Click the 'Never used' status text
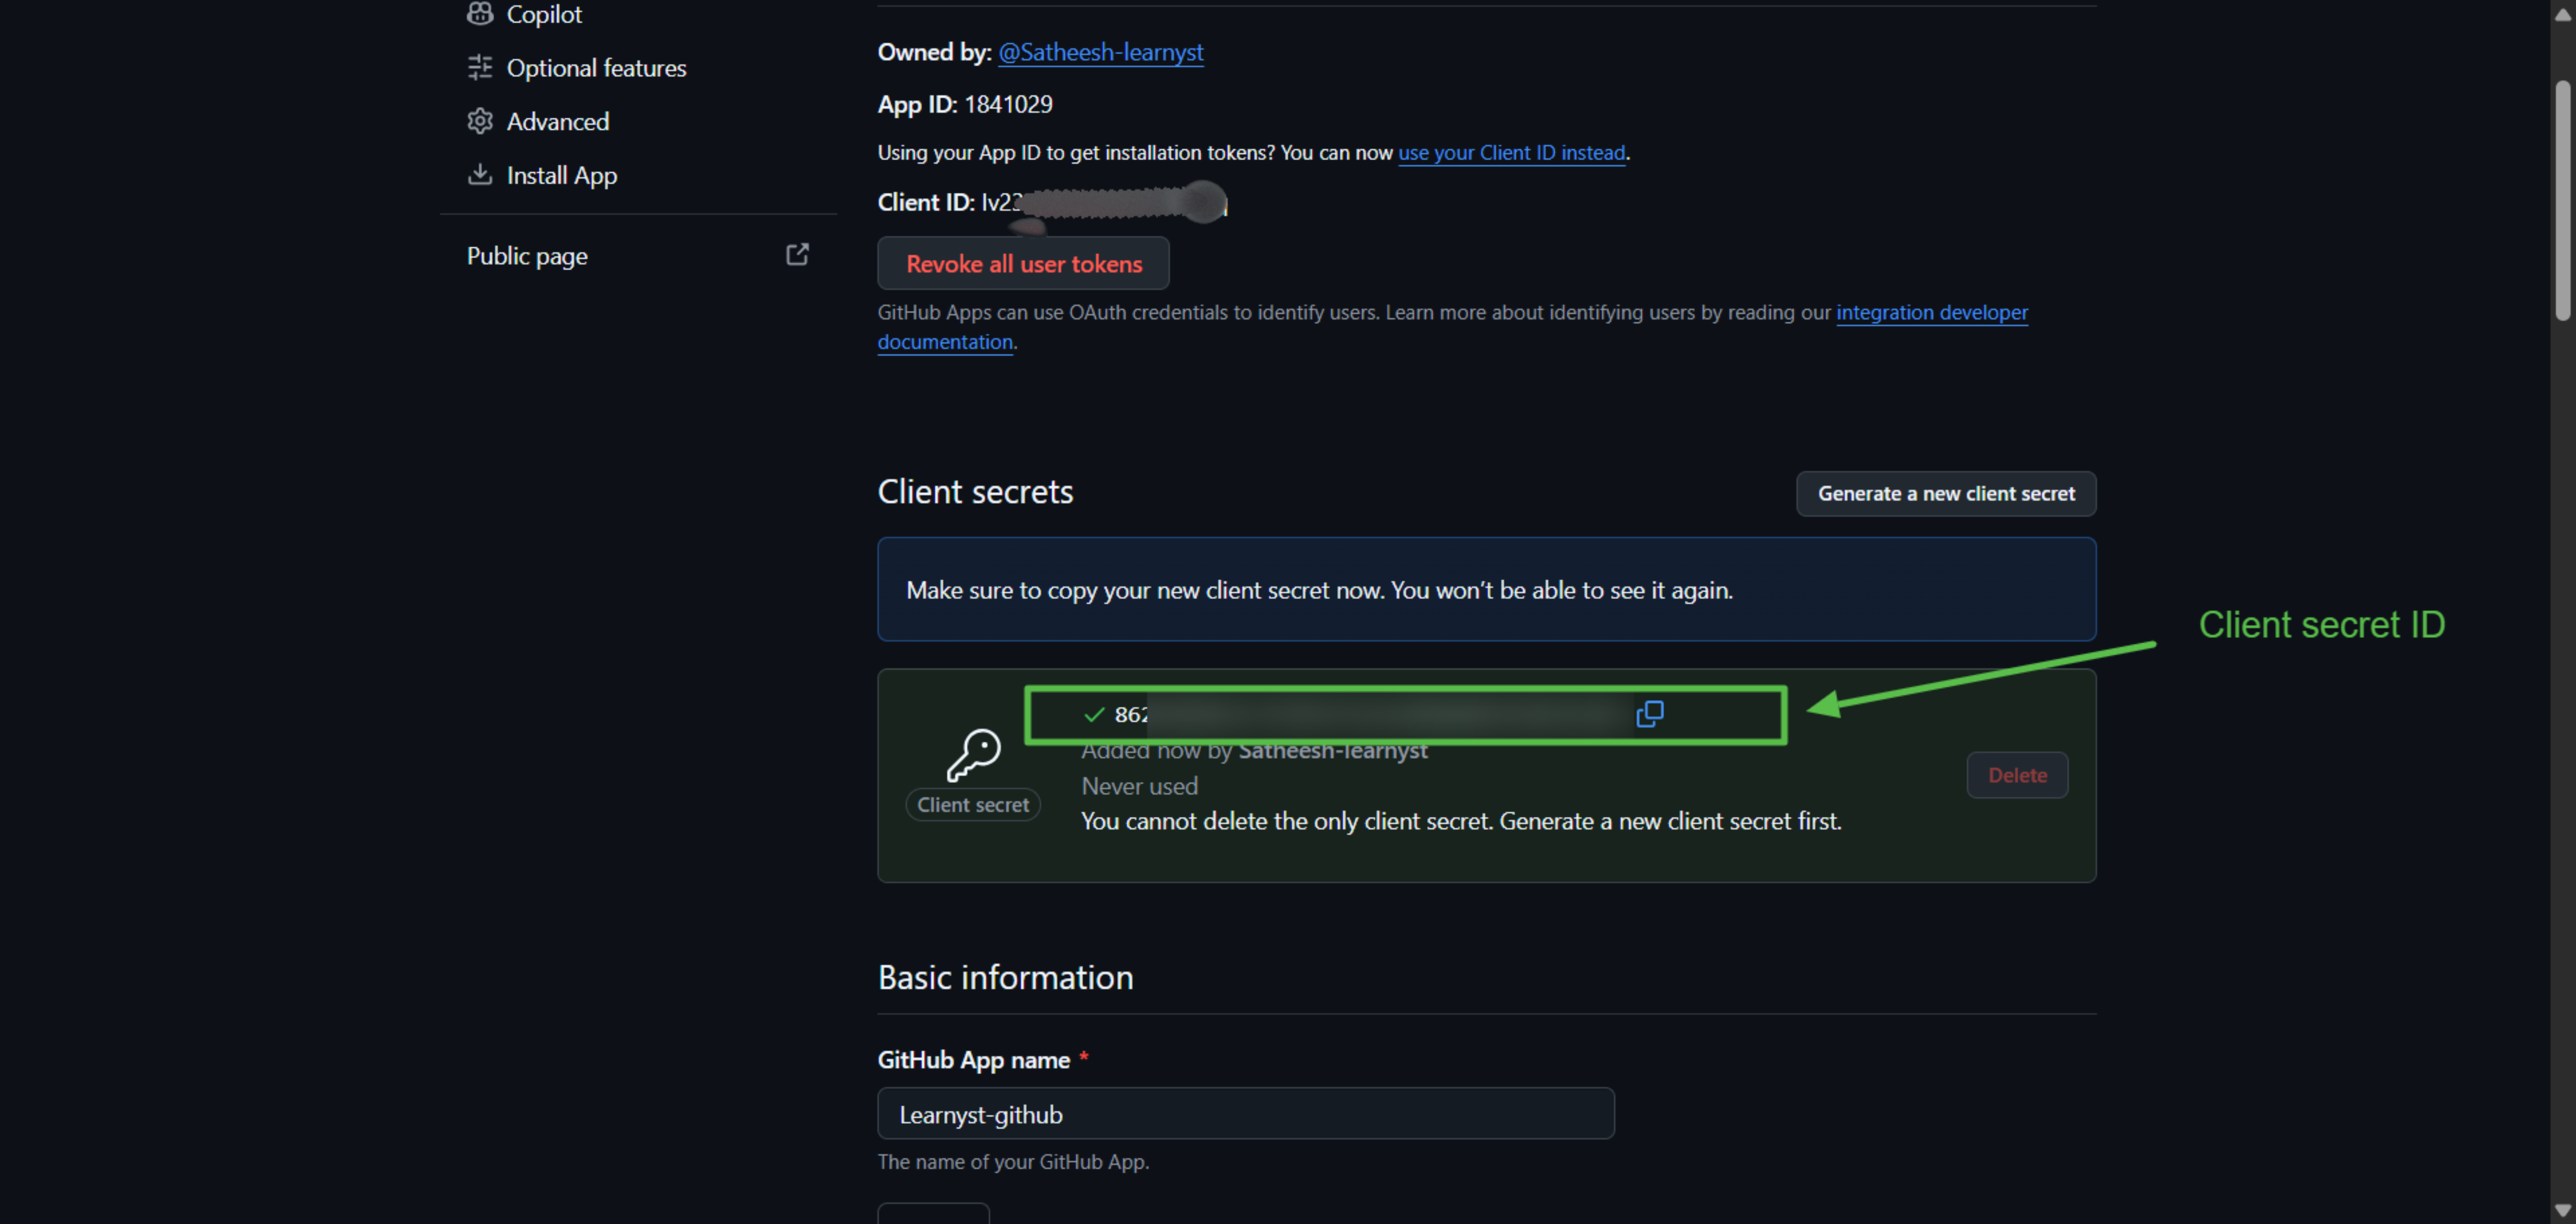The height and width of the screenshot is (1224, 2576). tap(1139, 786)
